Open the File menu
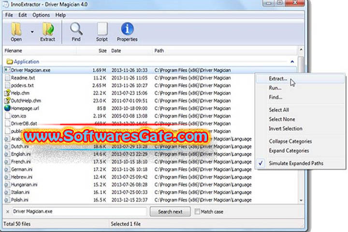Screen dimensions: 348x232 point(9,15)
